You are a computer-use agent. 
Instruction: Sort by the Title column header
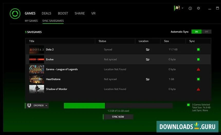click(x=60, y=41)
